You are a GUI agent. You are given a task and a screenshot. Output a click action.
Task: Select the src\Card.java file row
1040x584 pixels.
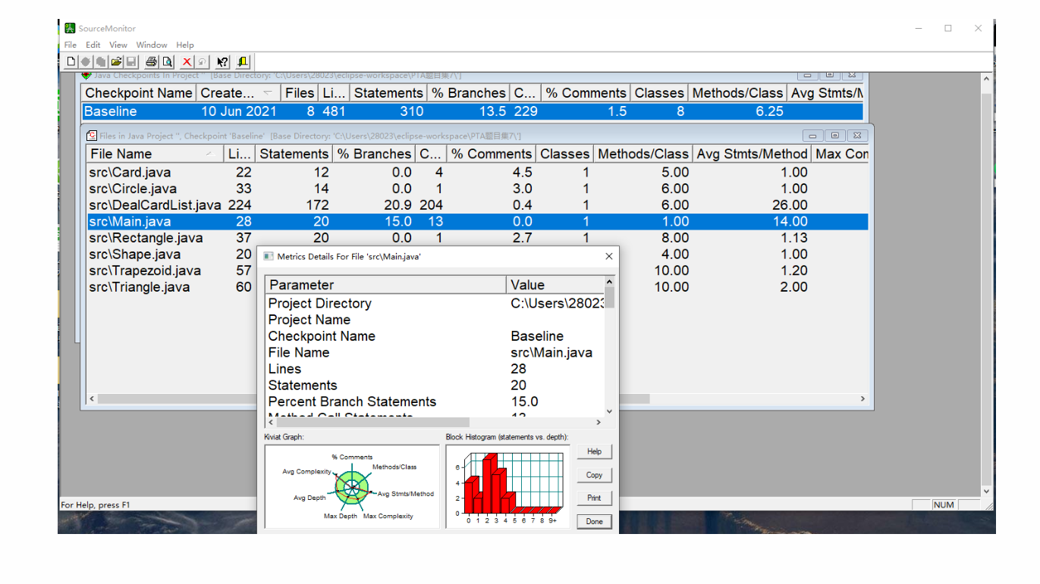click(476, 173)
